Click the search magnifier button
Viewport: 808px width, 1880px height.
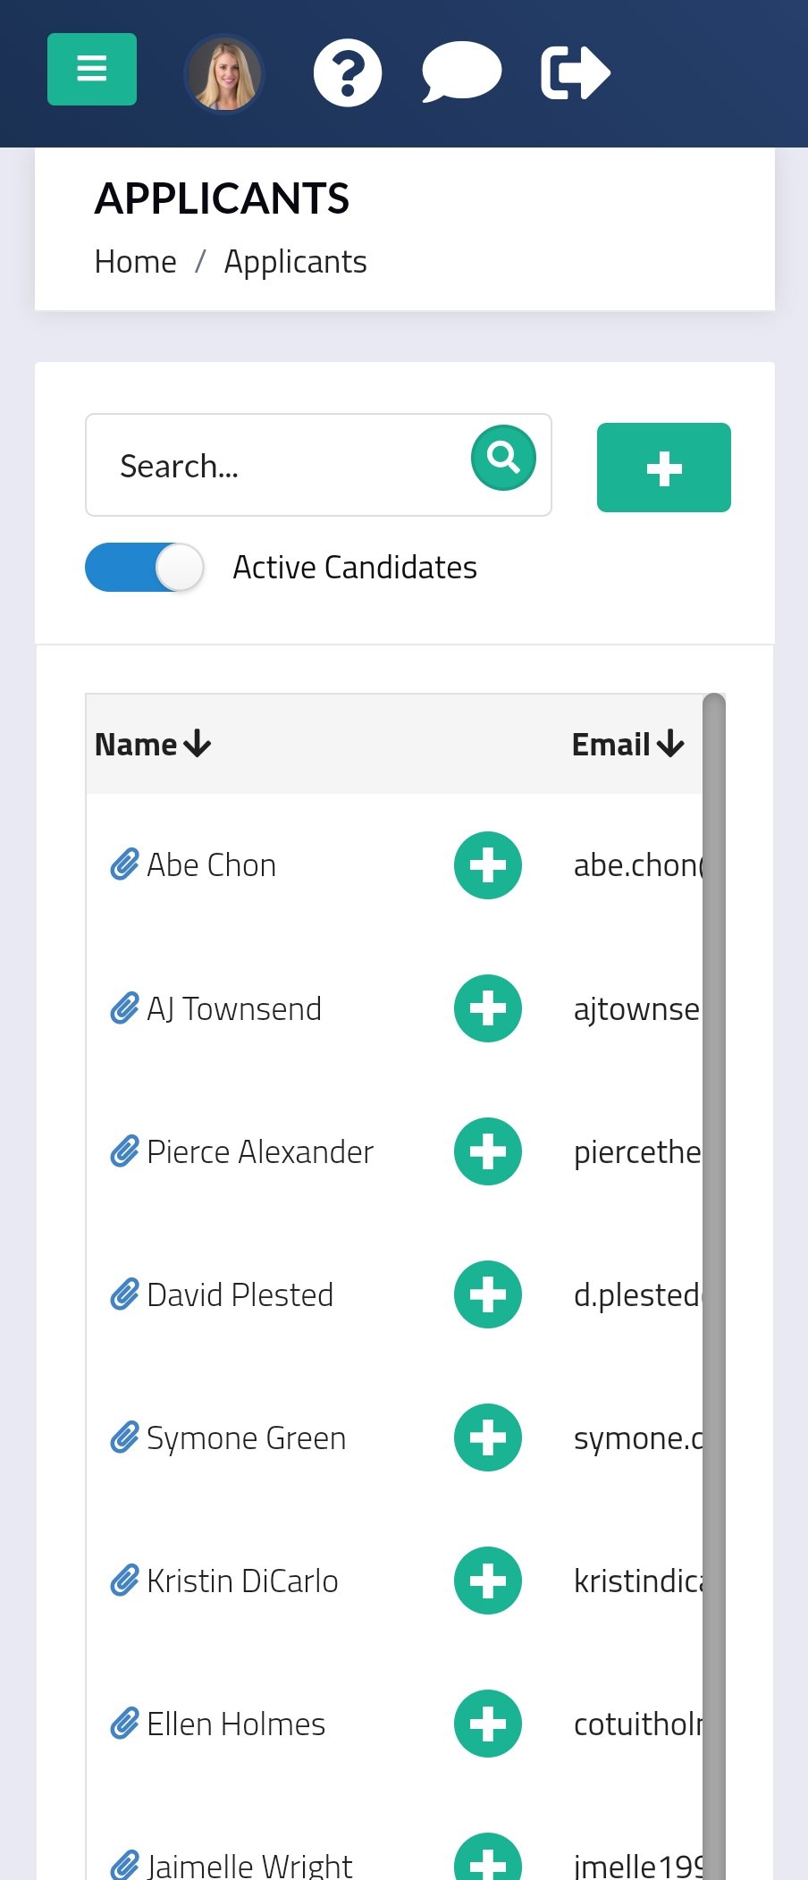[x=503, y=458]
